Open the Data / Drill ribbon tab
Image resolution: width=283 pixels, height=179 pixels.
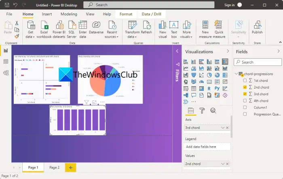pyautogui.click(x=152, y=14)
